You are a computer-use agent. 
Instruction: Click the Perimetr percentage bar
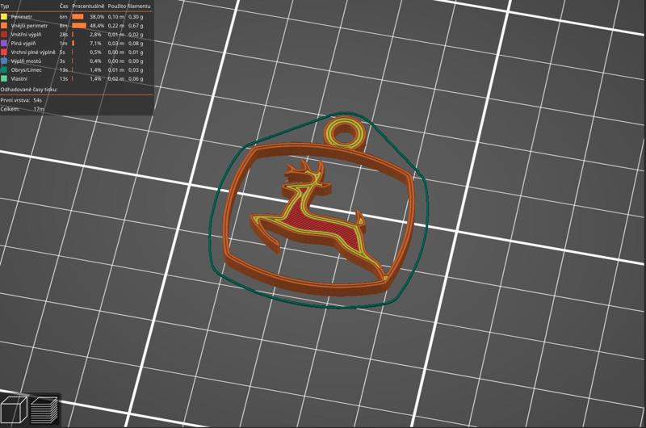click(78, 17)
